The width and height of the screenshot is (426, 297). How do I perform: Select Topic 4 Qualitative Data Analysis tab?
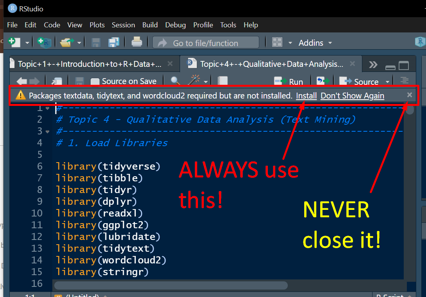(x=271, y=64)
